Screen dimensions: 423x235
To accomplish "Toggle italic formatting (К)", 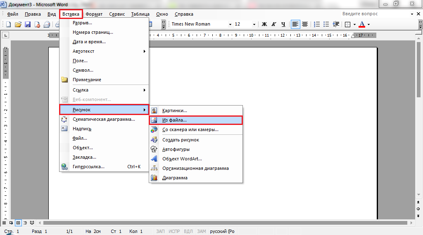I will (273, 24).
